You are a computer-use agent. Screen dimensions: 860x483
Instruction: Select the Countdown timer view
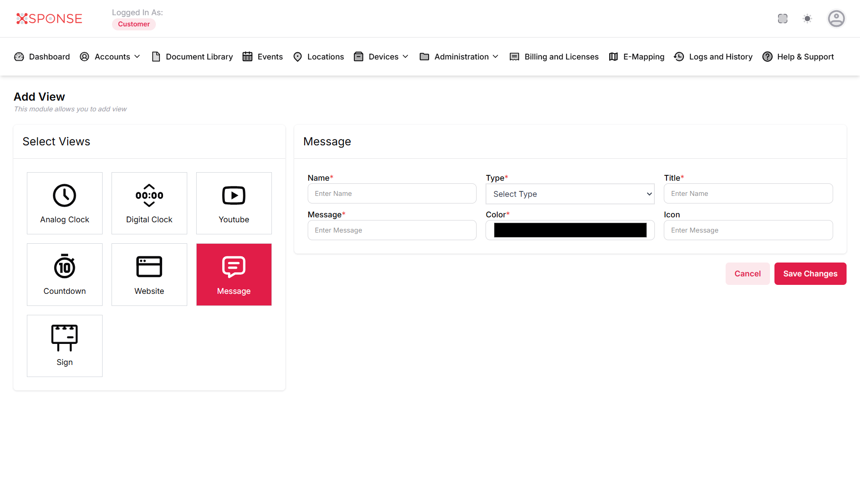point(64,275)
